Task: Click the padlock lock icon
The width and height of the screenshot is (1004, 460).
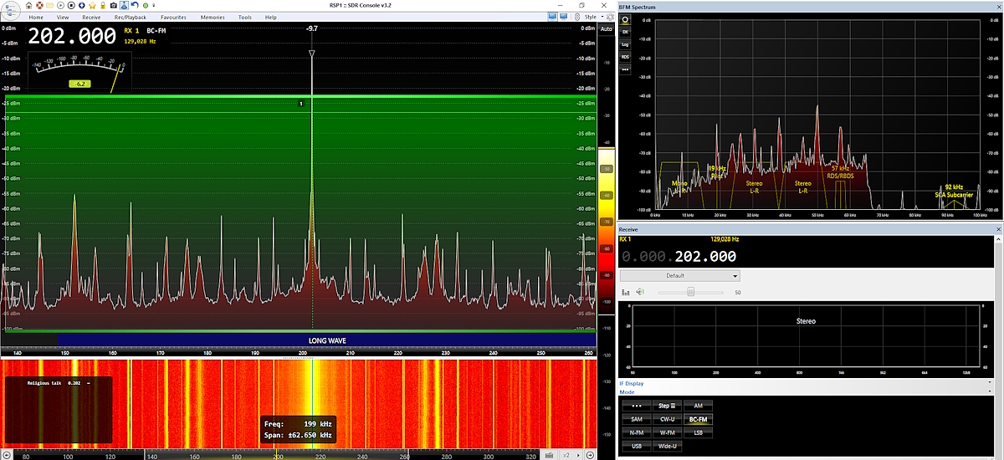Action: pyautogui.click(x=102, y=5)
